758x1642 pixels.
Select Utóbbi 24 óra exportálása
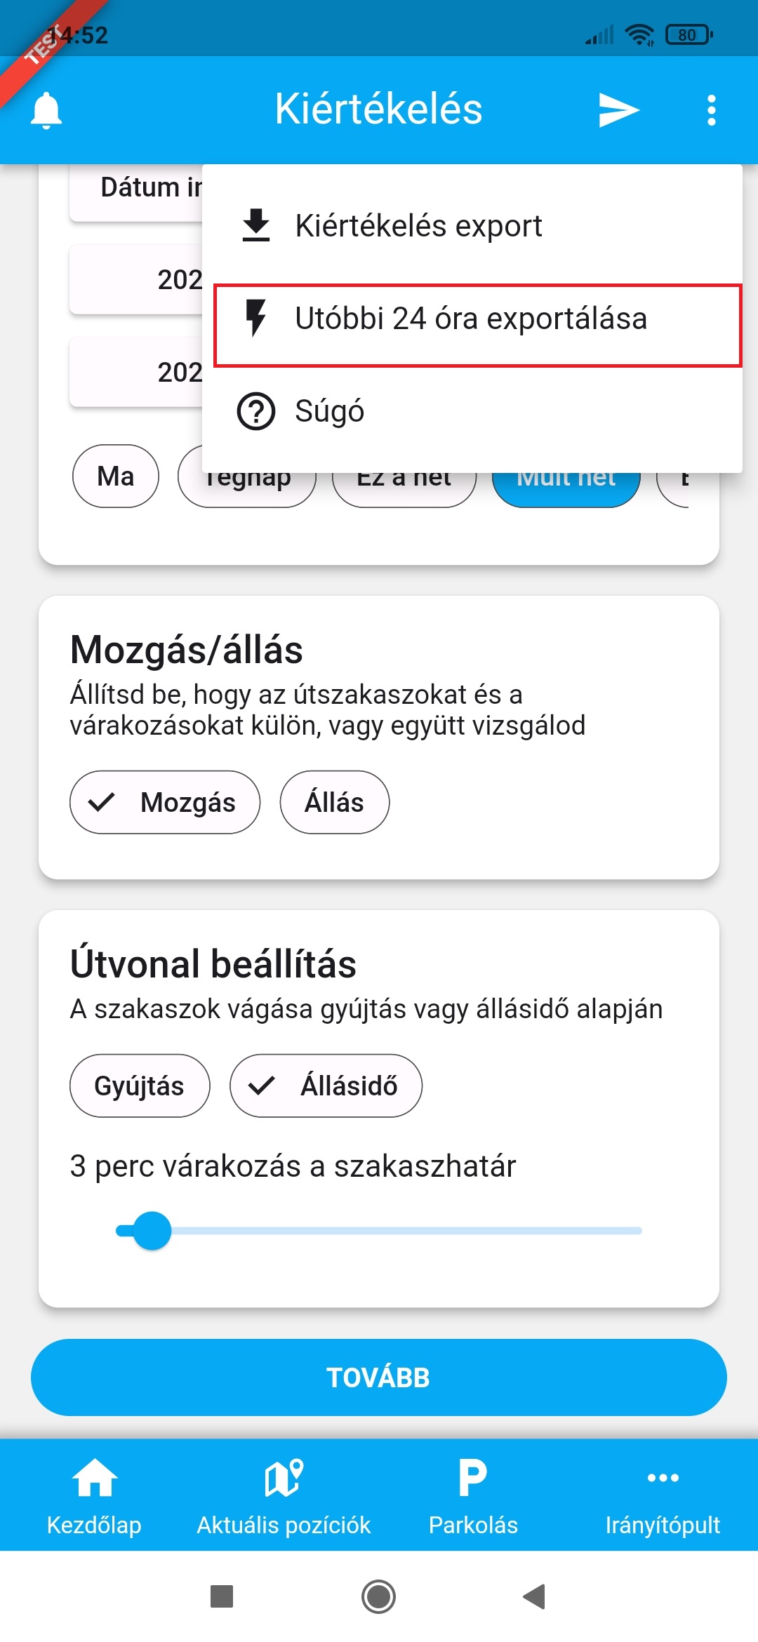pyautogui.click(x=470, y=319)
